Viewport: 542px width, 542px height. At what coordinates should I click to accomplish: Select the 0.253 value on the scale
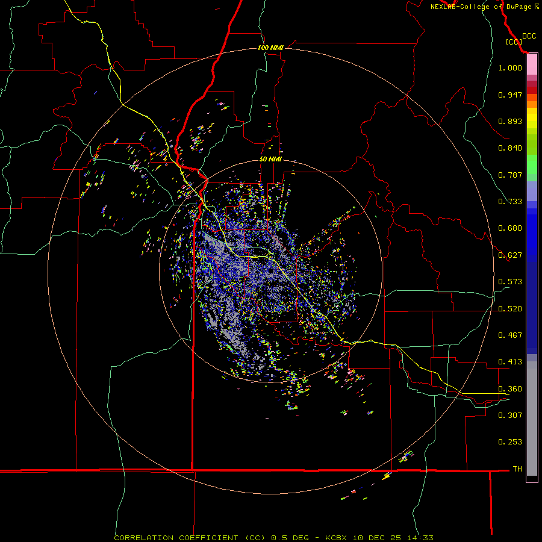pyautogui.click(x=510, y=442)
